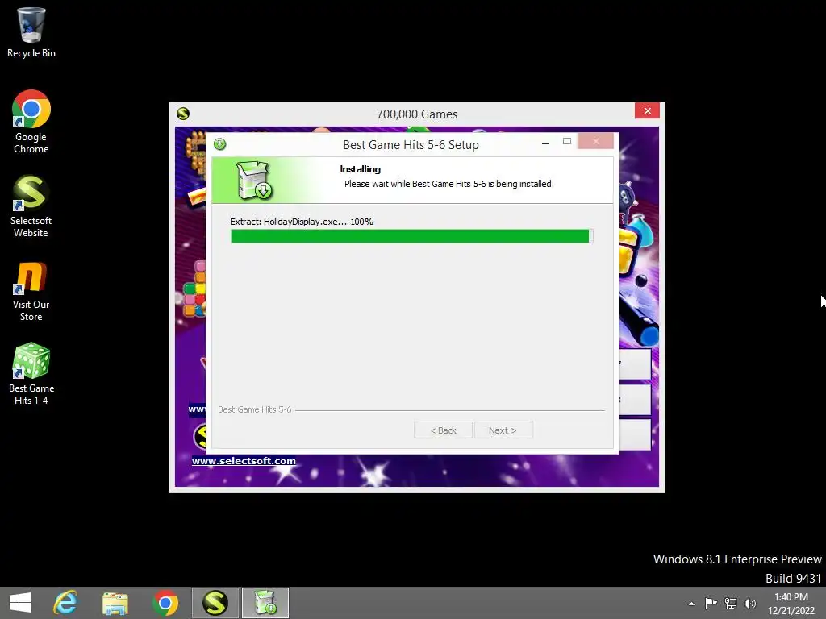Click the Windows Start button

[x=20, y=603]
